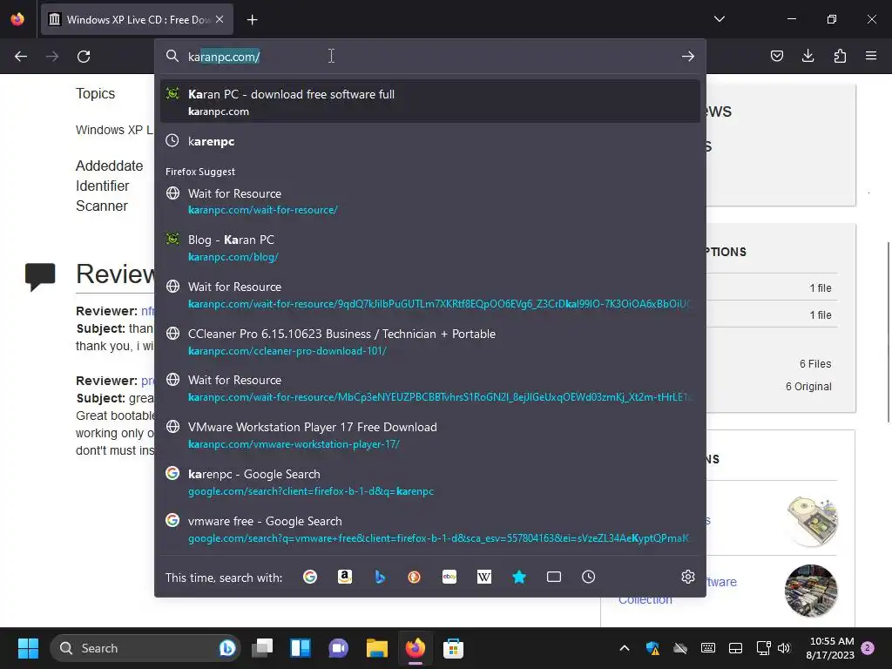Search this time with Google
Image resolution: width=892 pixels, height=669 pixels.
coord(310,577)
